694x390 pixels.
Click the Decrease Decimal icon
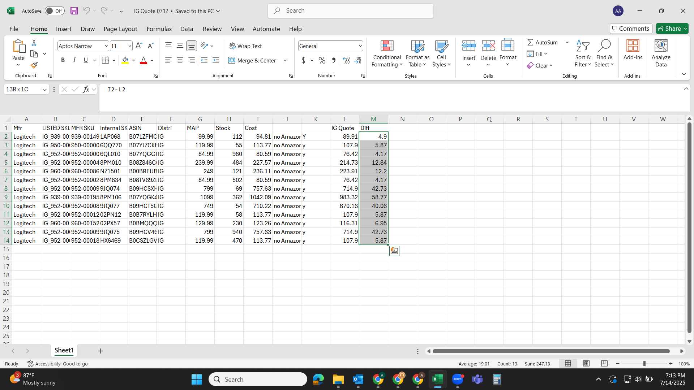(x=358, y=60)
